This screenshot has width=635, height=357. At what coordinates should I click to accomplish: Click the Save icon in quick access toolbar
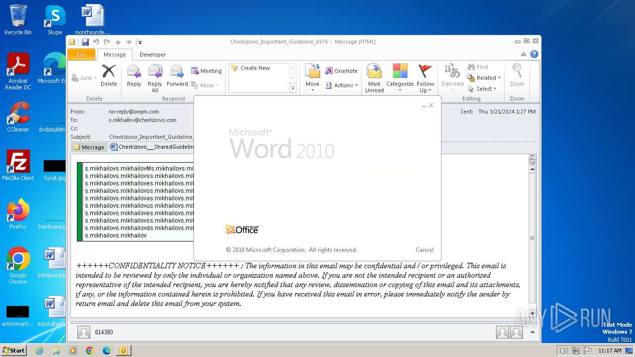point(85,42)
